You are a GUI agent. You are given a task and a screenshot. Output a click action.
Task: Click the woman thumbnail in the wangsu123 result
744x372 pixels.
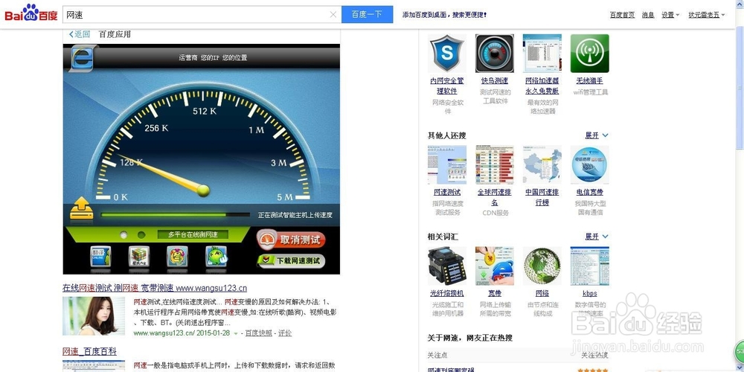pos(94,316)
